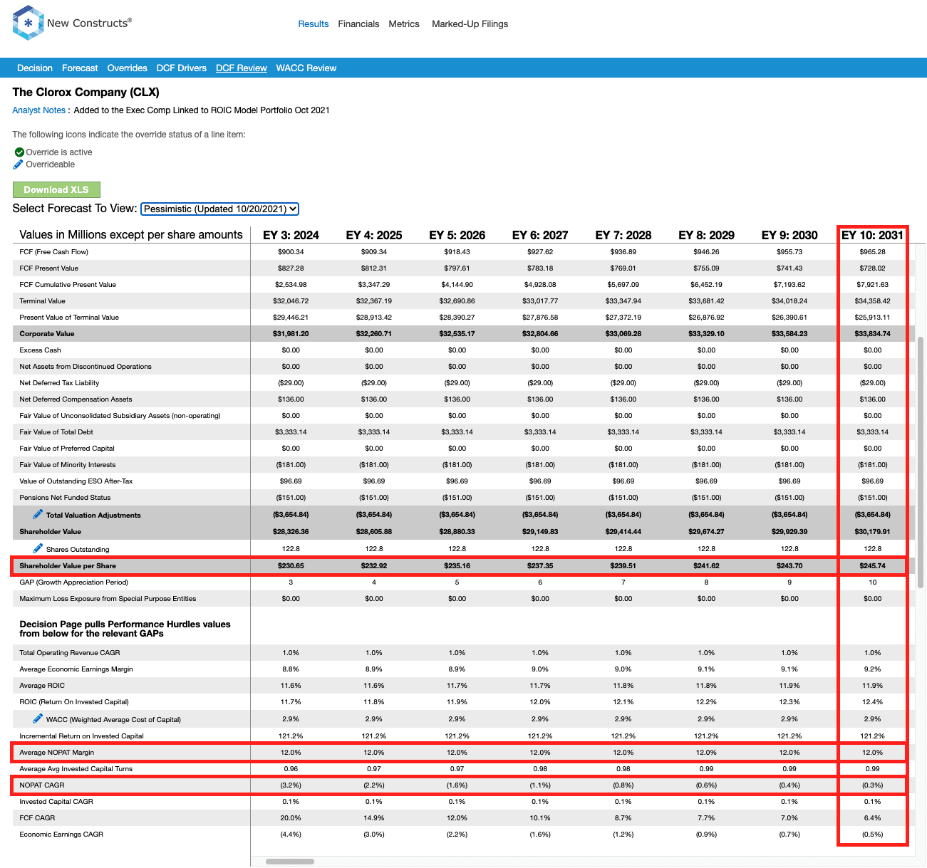Click the pencil icon beside Total Valuation Adjustments
Screen dimensions: 927x868
(38, 514)
